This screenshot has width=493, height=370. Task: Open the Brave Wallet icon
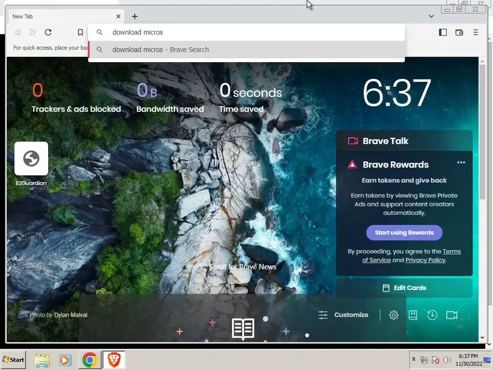(459, 32)
